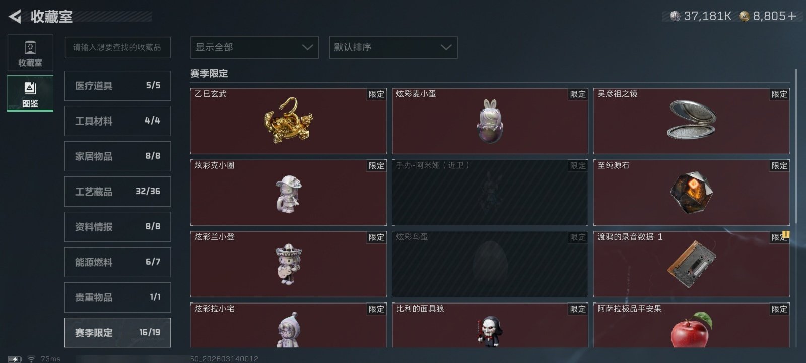Image resolution: width=806 pixels, height=363 pixels.
Task: Open the 至纯源石 gem item
Action: [x=692, y=193]
